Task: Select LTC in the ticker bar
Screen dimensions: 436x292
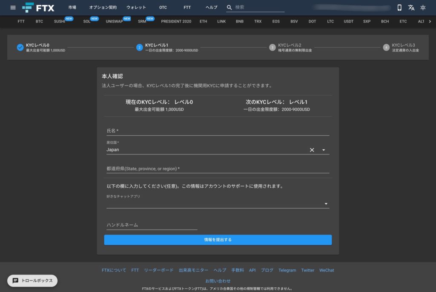Action: point(330,21)
